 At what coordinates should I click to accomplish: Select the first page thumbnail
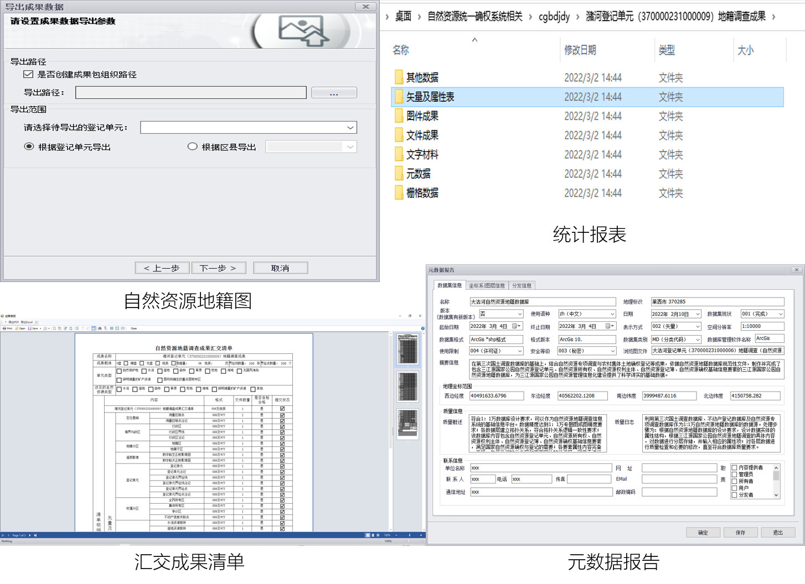(x=407, y=350)
